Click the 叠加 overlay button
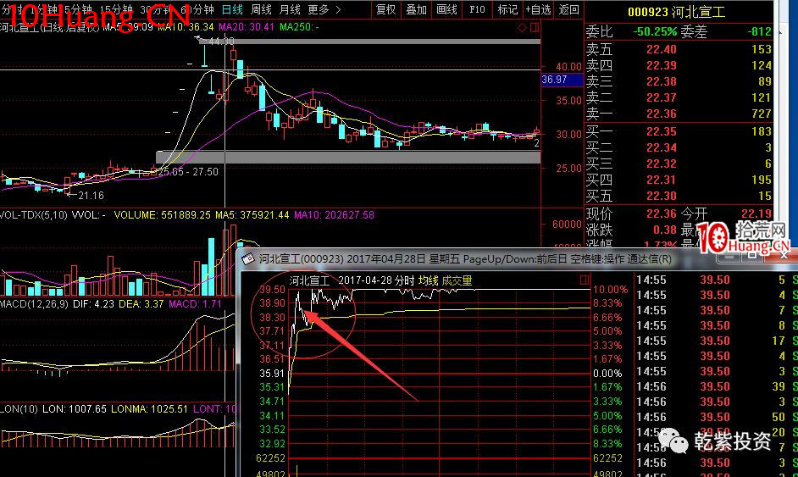This screenshot has height=477, width=798. [x=416, y=9]
